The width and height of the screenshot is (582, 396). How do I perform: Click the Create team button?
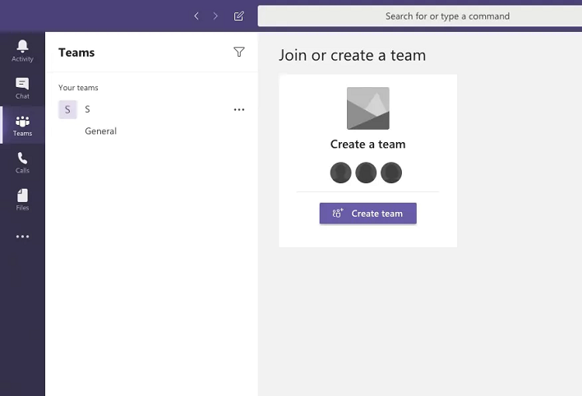(367, 214)
